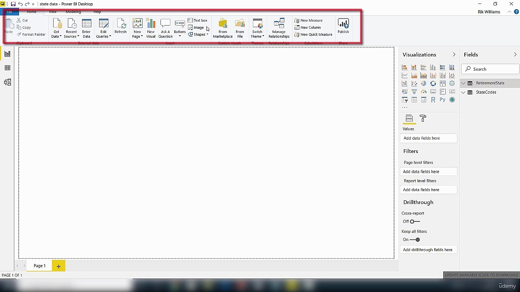The image size is (520, 292).
Task: Select the KPI visual
Action: [x=452, y=92]
